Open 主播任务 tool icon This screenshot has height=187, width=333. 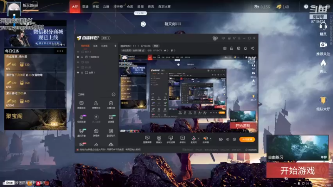[111, 105]
